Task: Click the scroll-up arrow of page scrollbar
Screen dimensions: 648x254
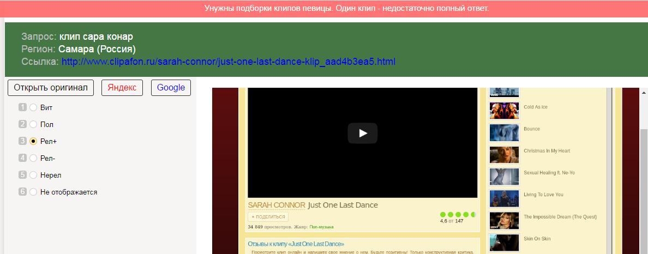Action: click(x=644, y=93)
